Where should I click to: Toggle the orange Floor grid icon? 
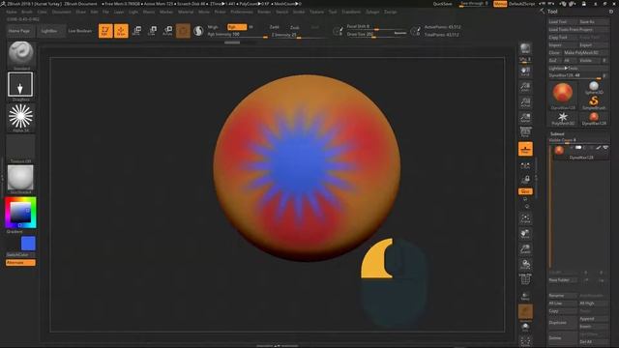click(525, 149)
